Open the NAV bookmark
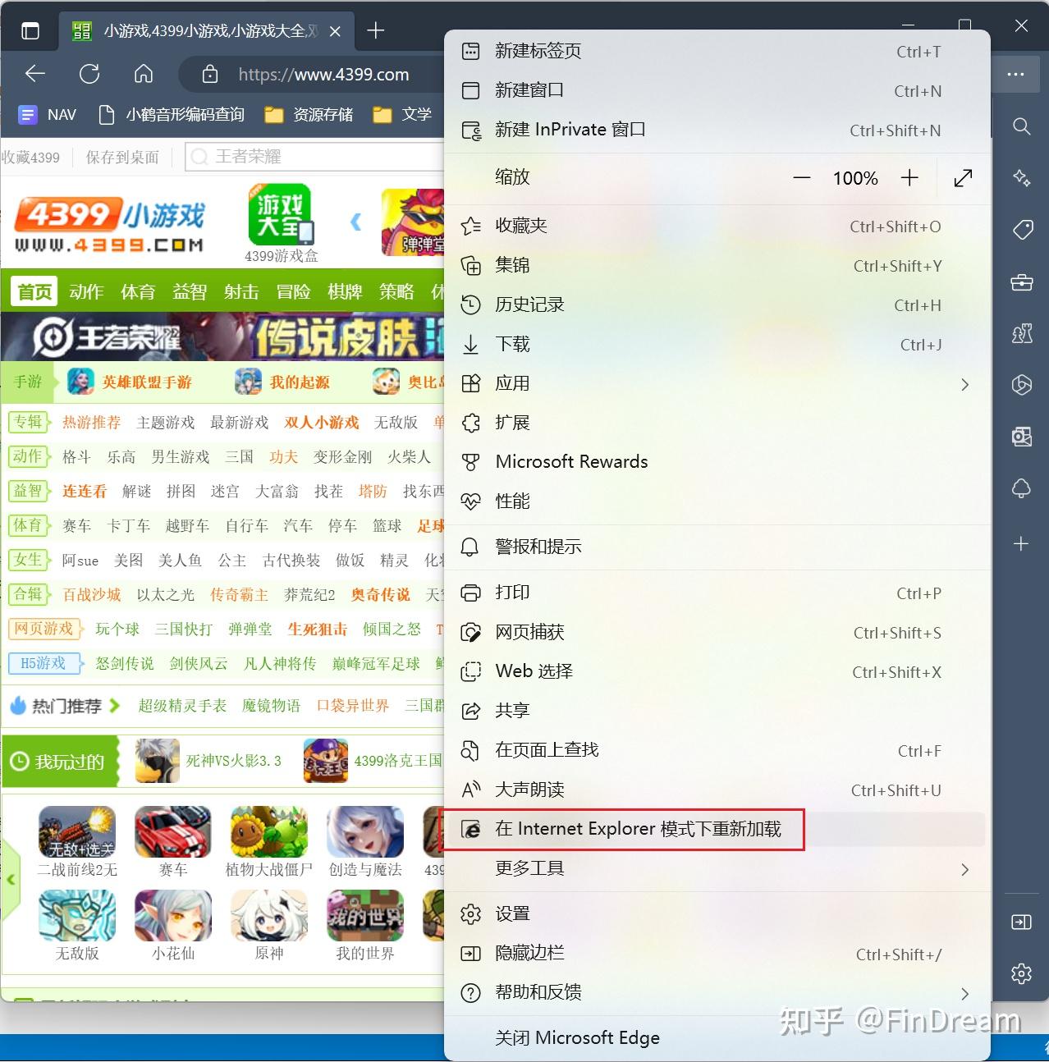Screen dimensions: 1049x1062 48,115
